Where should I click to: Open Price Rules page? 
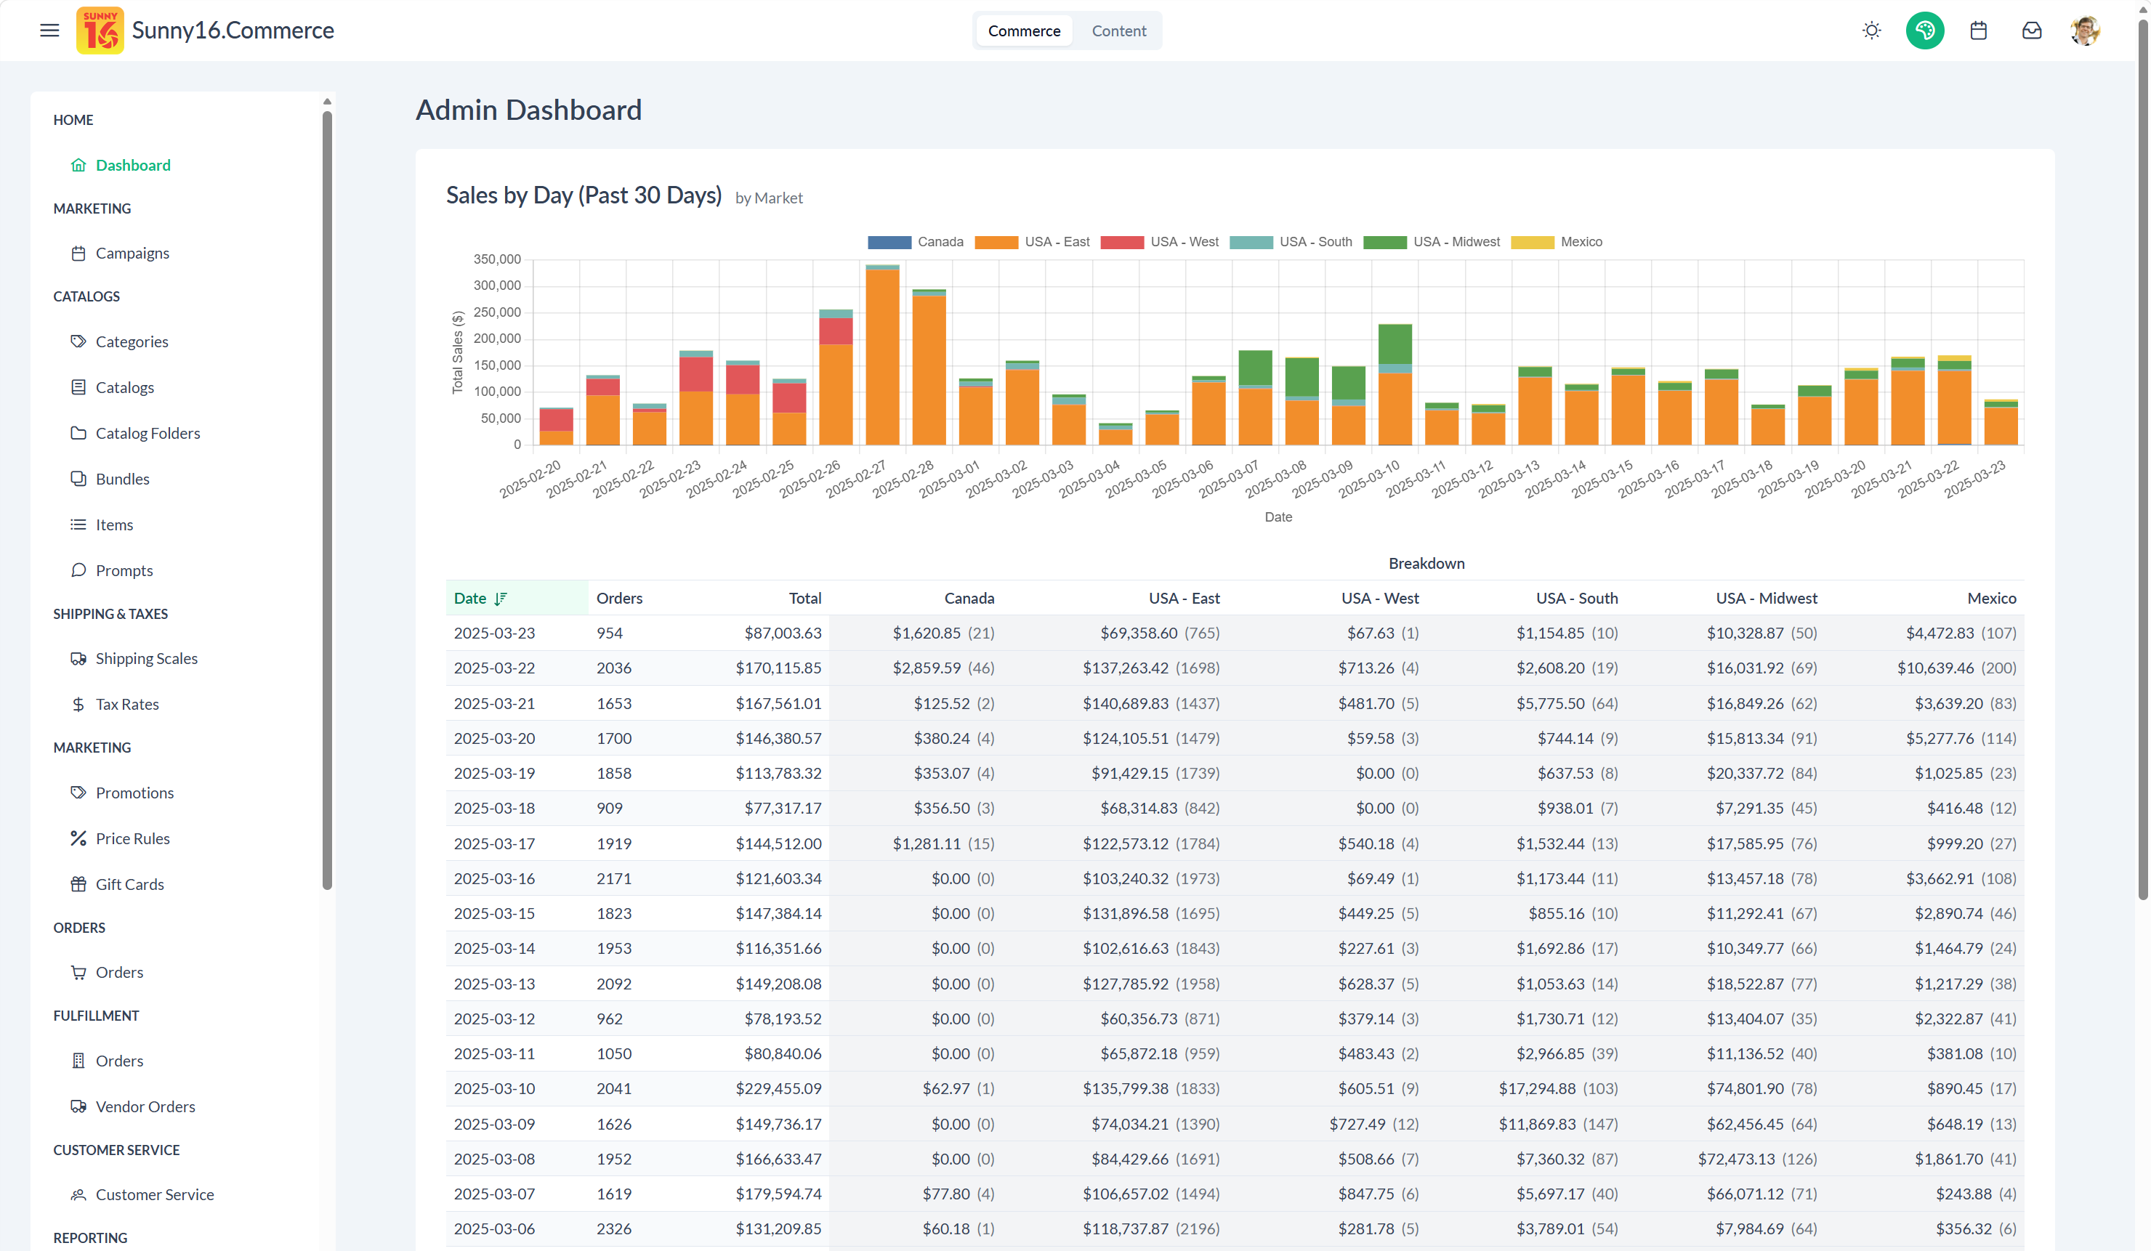132,839
